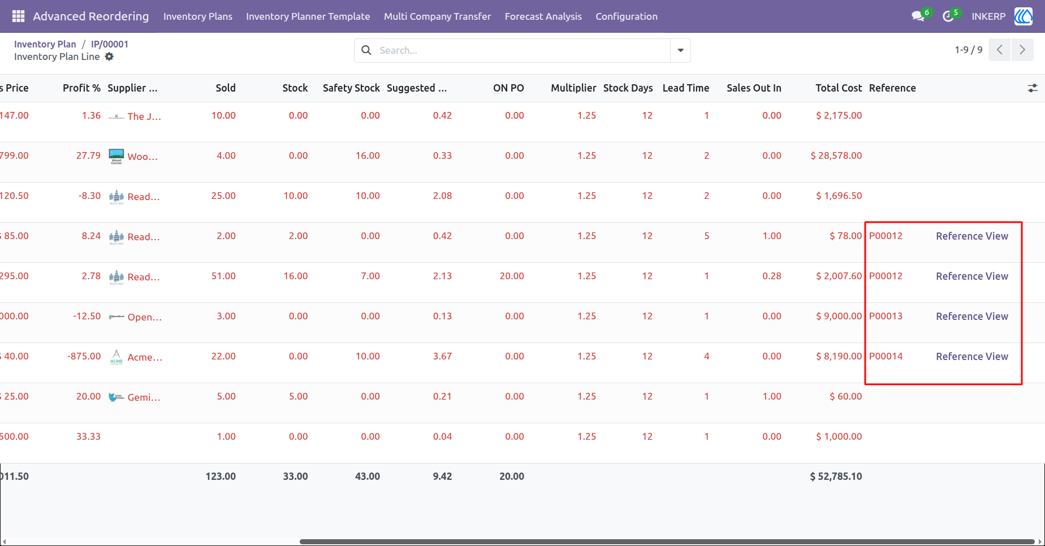This screenshot has width=1045, height=546.
Task: Click the search magnifier icon
Action: tap(366, 50)
